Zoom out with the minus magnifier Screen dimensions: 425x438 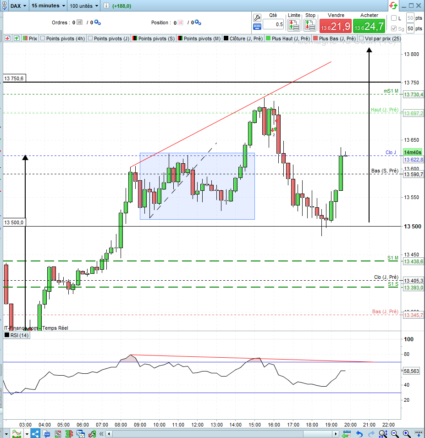click(x=395, y=434)
